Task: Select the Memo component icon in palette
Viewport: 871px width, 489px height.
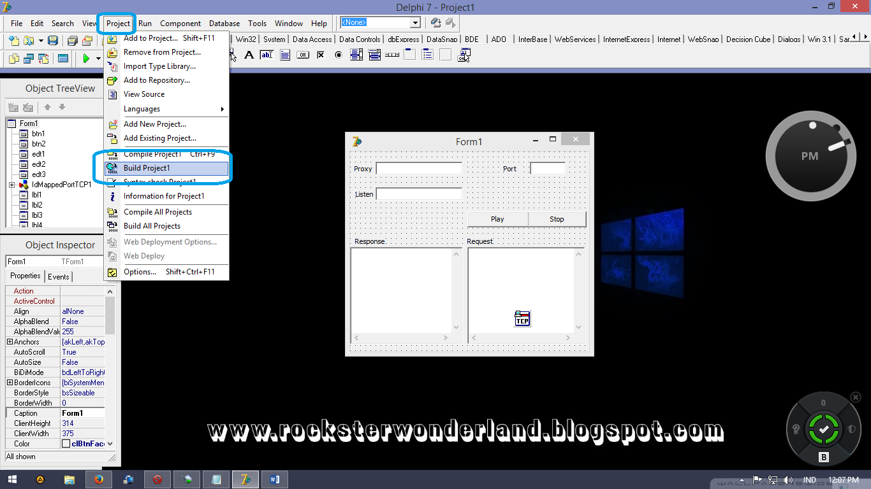Action: (285, 55)
